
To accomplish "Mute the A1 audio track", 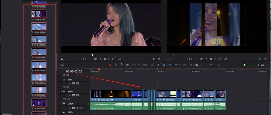I will [x=81, y=108].
